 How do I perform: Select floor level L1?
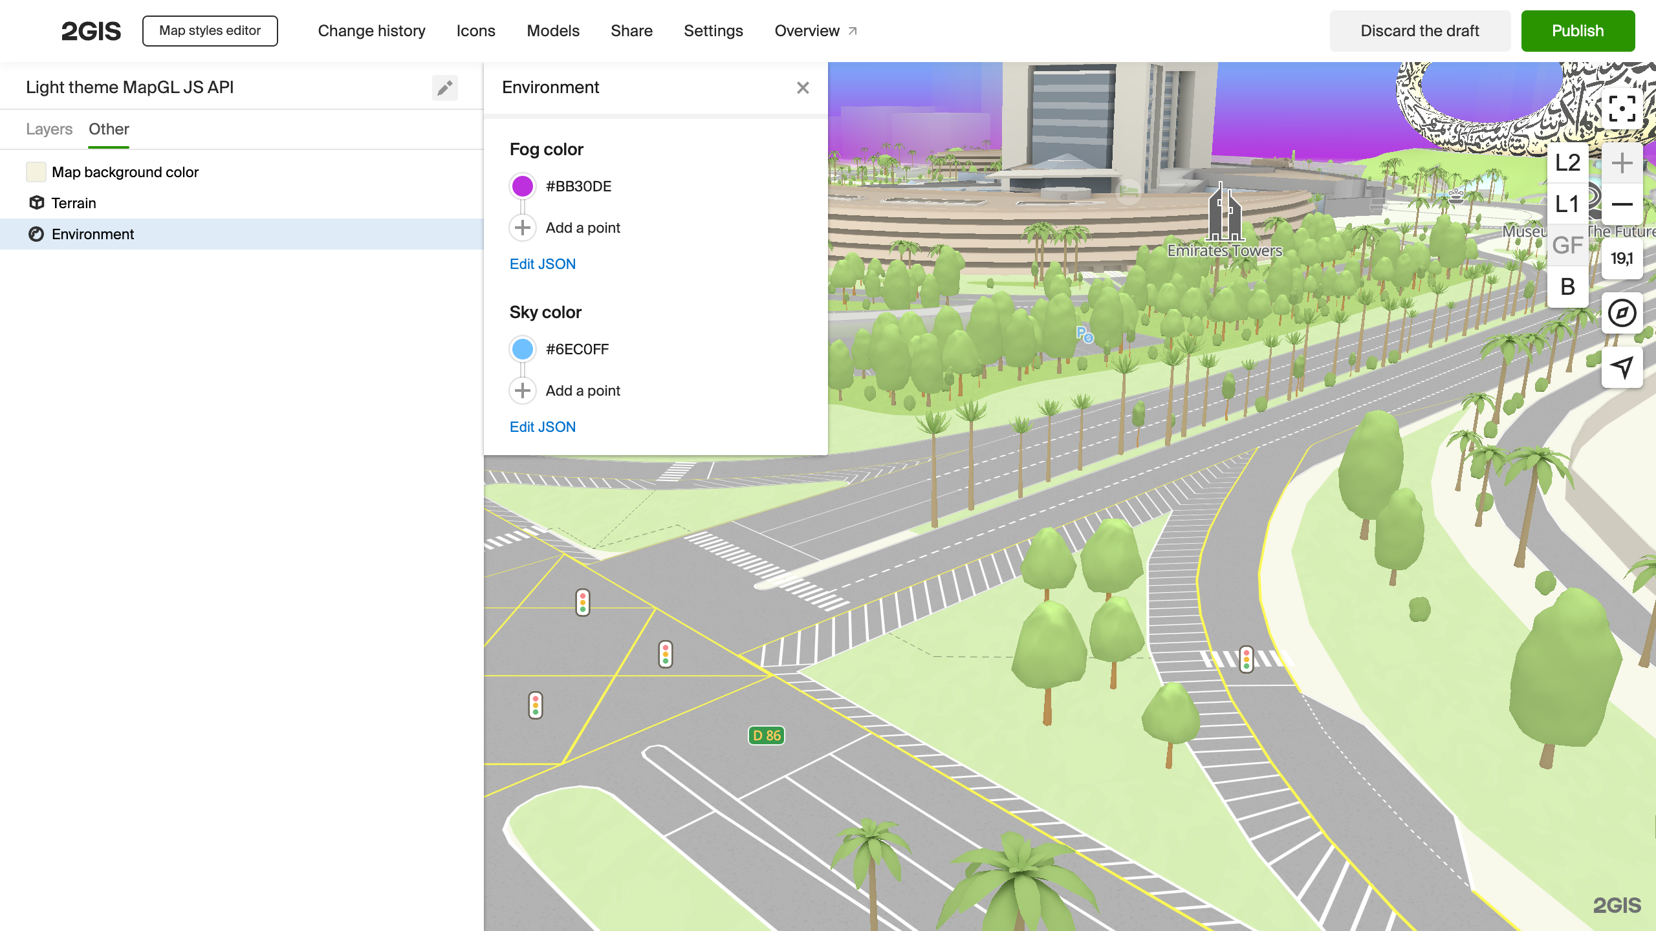(1567, 204)
